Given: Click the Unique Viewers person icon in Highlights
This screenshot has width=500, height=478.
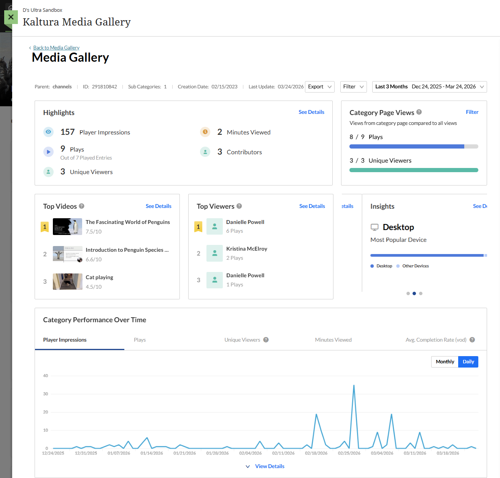Looking at the screenshot, I should tap(48, 172).
